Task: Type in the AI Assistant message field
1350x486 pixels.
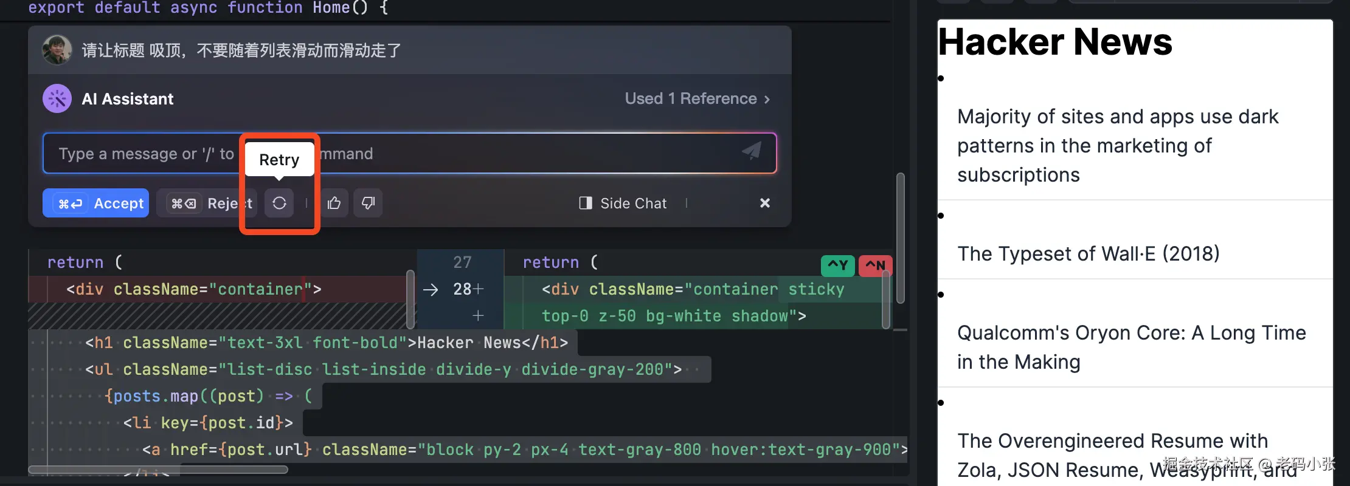Action: click(x=146, y=154)
